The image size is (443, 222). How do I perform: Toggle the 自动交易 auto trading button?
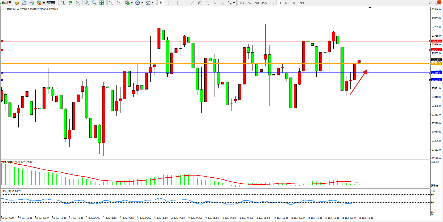pos(46,3)
